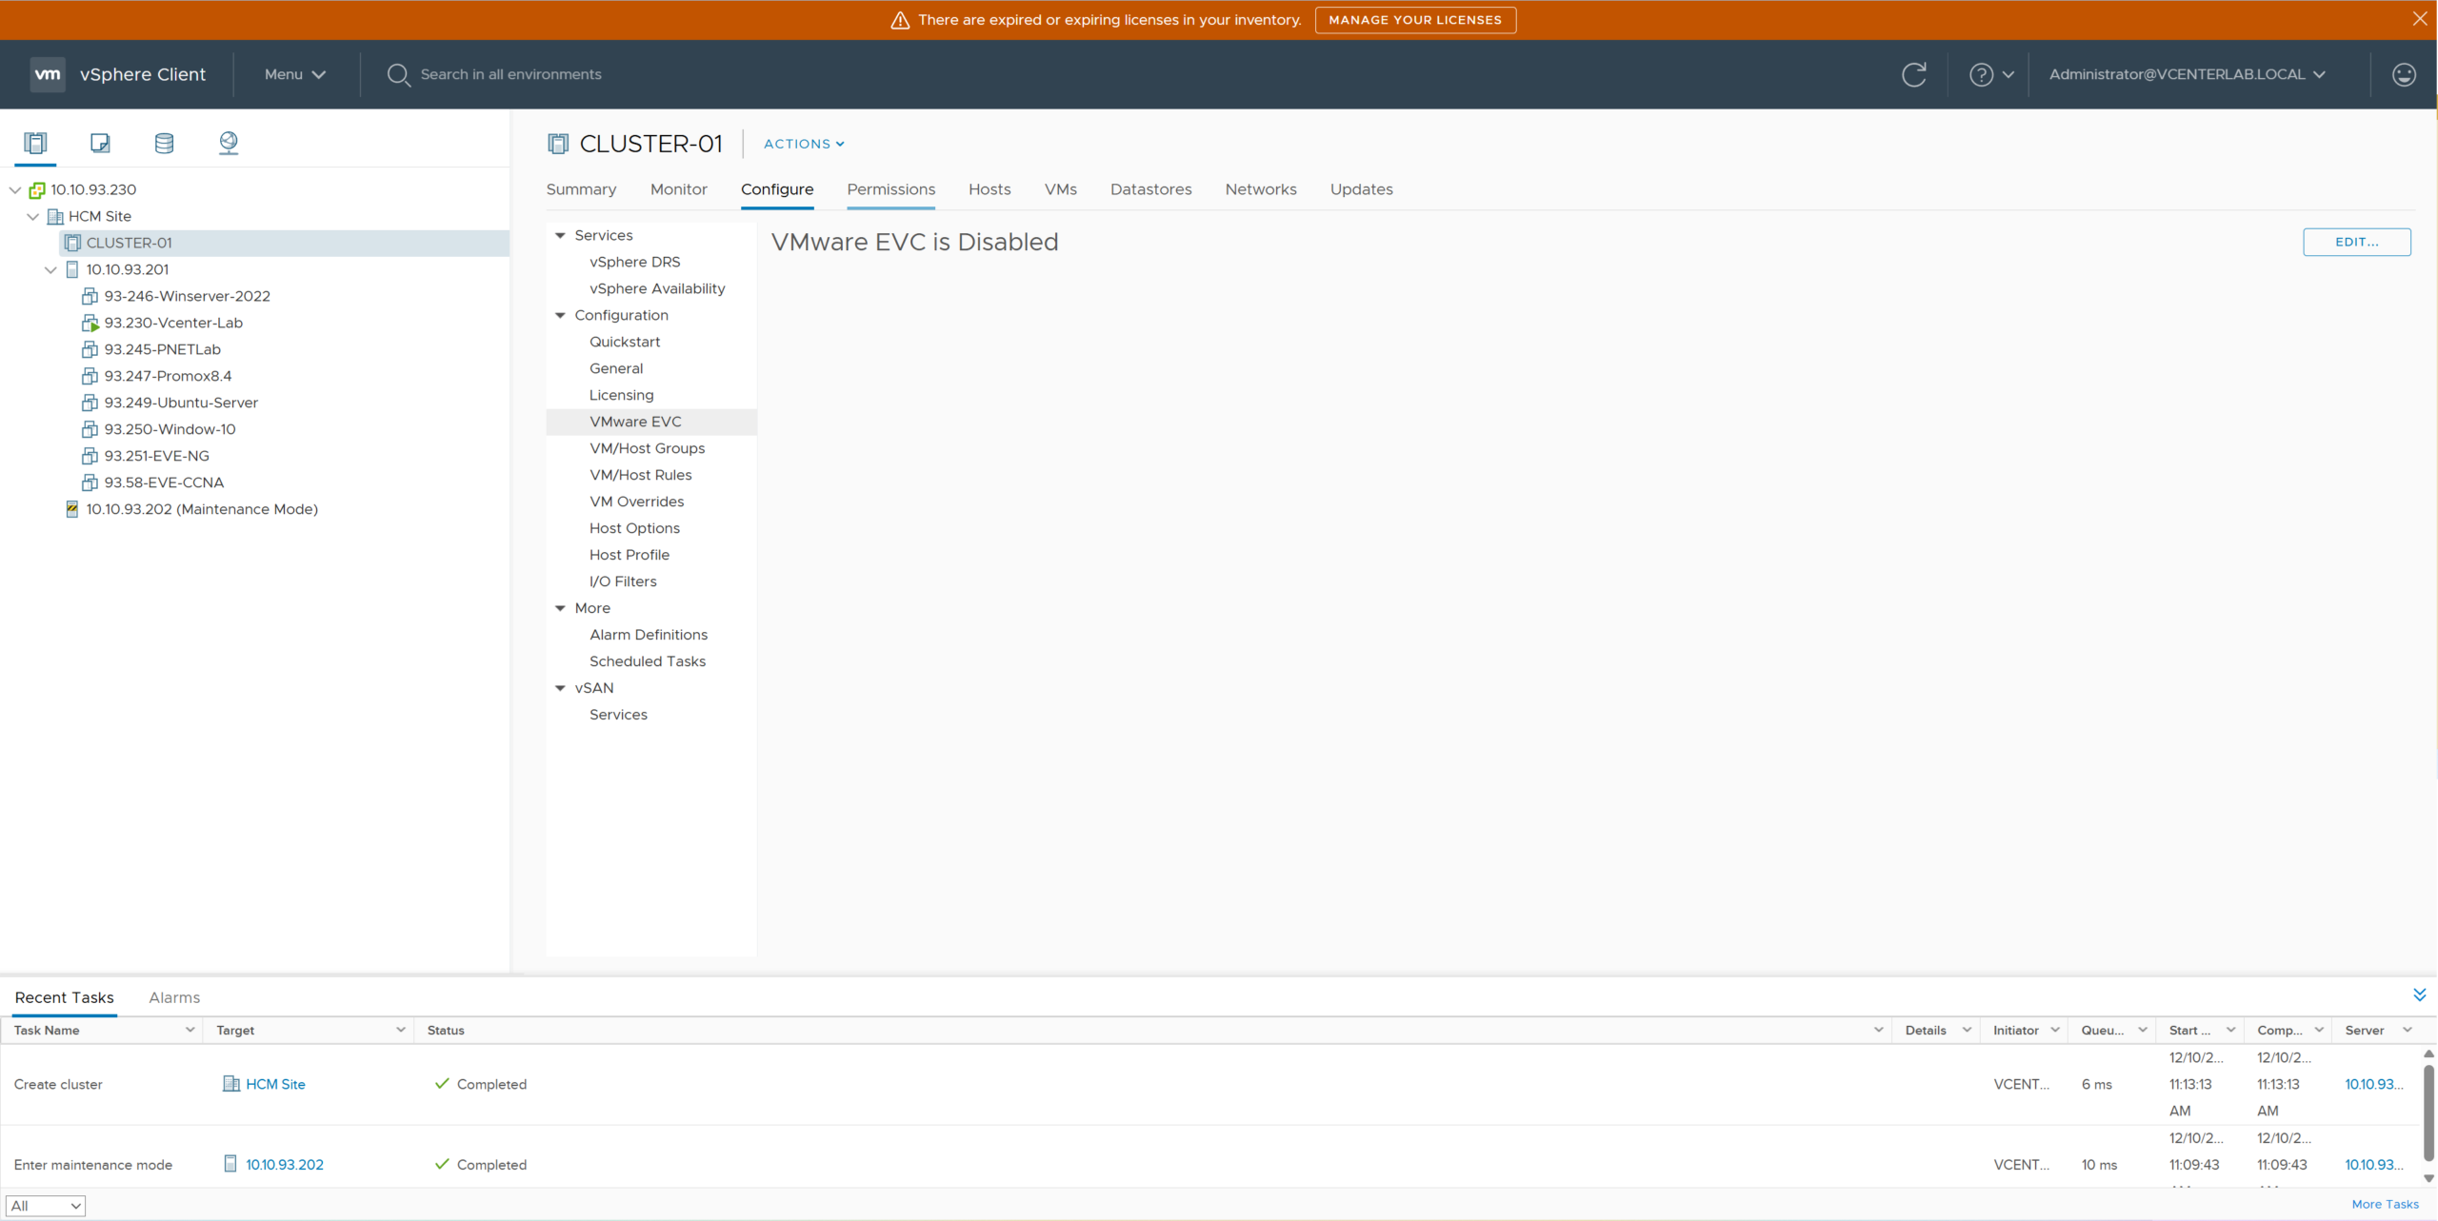Screen dimensions: 2438x1221
Task: Collapse the HCM Site datacenter tree node
Action: (33, 216)
